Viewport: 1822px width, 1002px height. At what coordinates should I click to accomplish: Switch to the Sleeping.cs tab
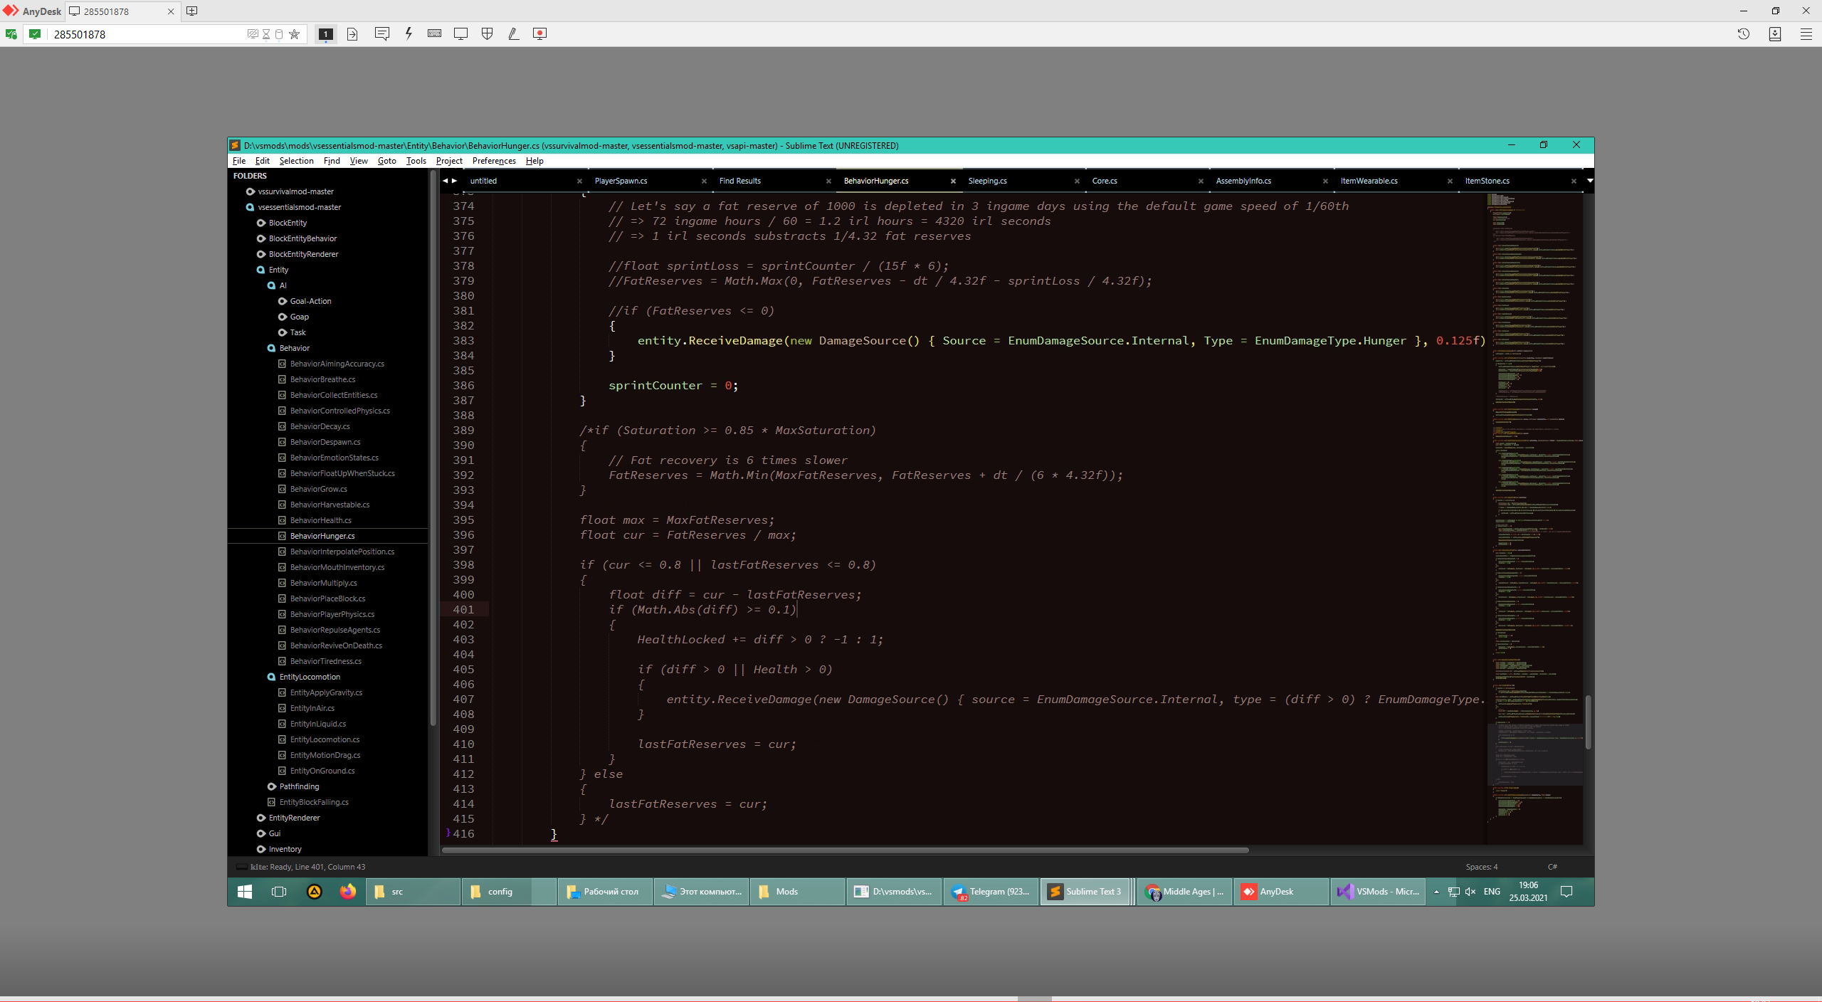tap(987, 181)
